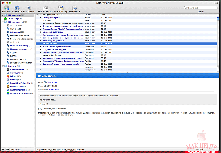Click the PalmOne Treo 650 feed icon

[x=8, y=59]
